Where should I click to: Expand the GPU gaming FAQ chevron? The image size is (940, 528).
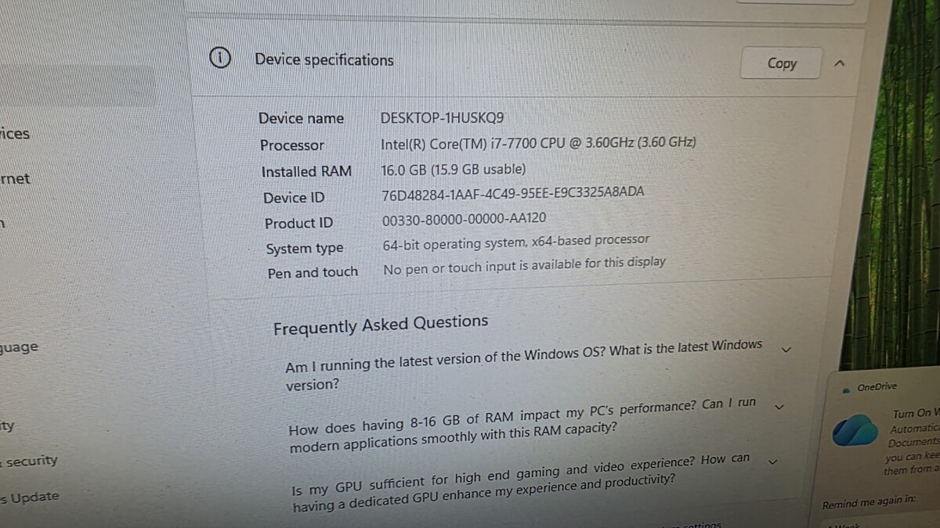click(x=772, y=462)
